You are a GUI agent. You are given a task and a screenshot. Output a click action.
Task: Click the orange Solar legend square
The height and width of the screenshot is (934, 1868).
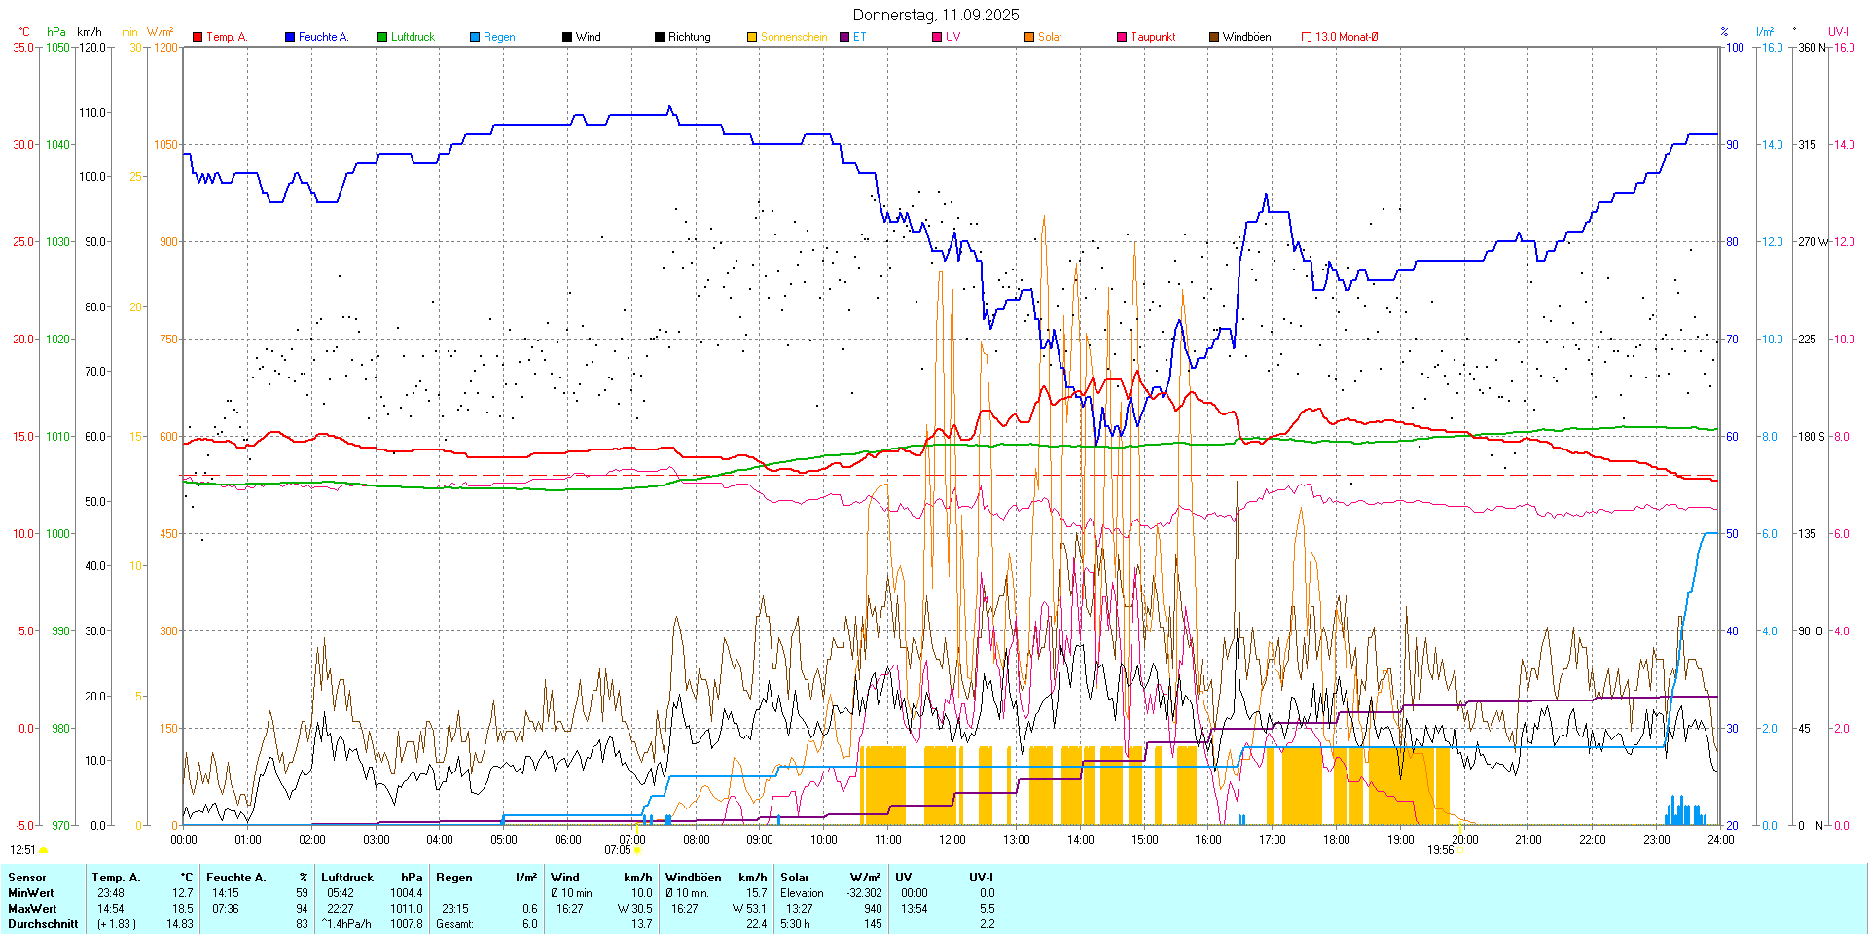click(1029, 37)
